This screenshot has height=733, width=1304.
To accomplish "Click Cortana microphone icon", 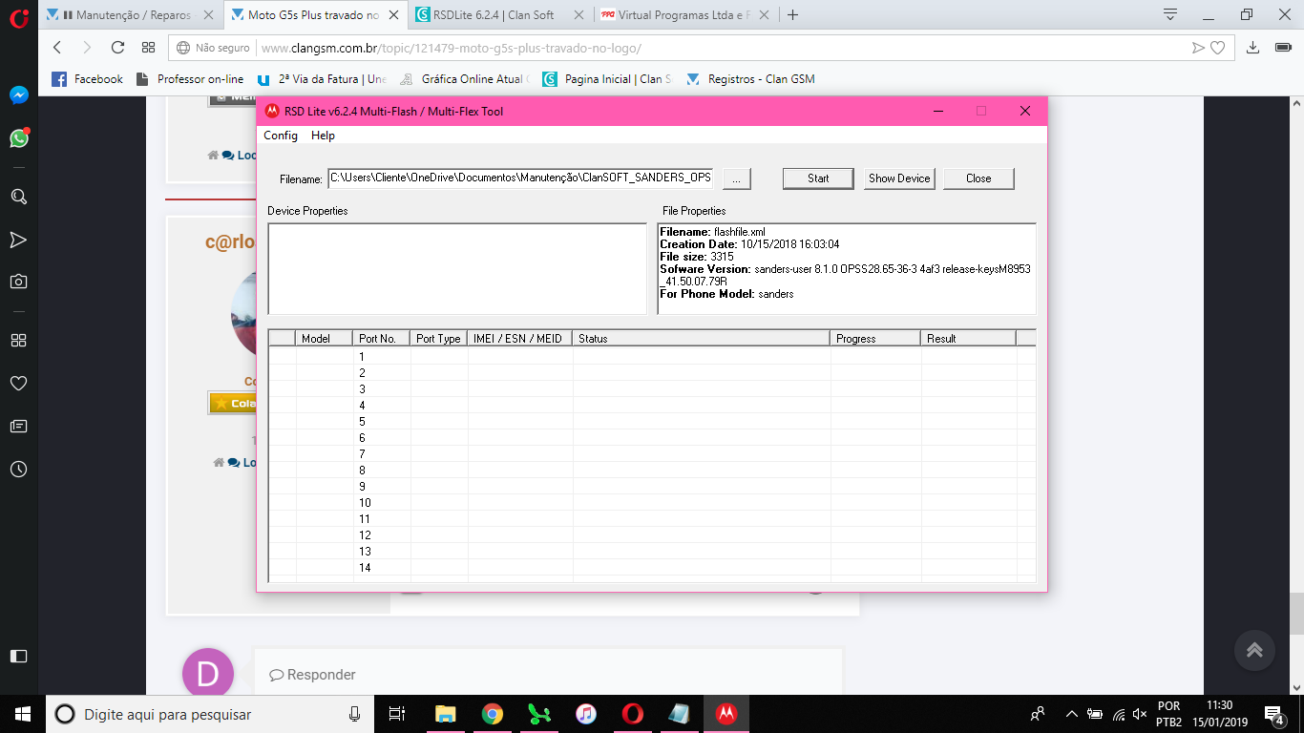I will click(354, 714).
